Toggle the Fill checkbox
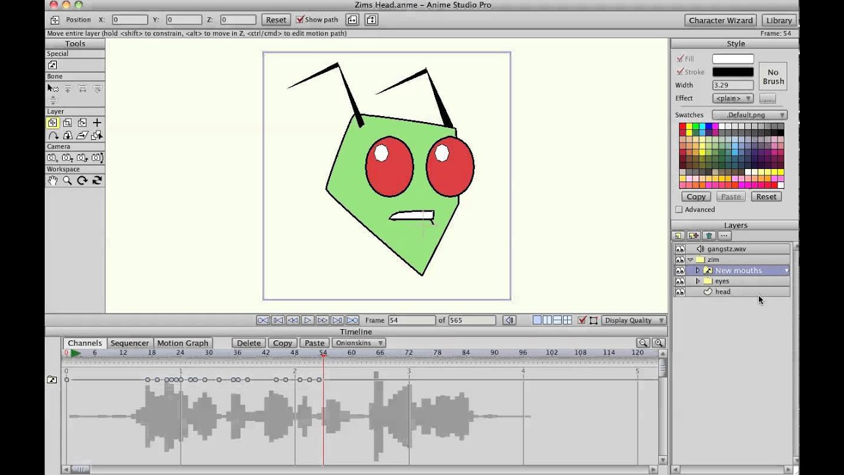The height and width of the screenshot is (475, 844). pos(680,59)
